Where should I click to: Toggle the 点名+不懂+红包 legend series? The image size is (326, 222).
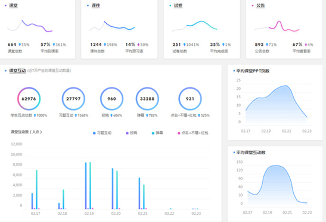[x=193, y=133]
